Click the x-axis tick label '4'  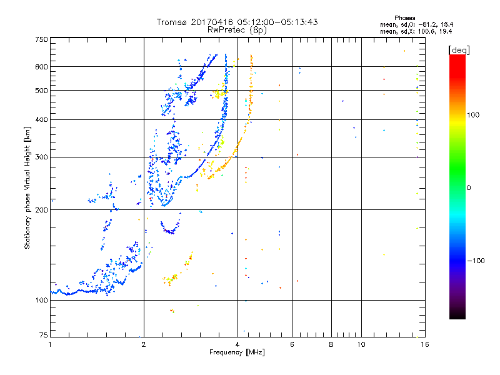(x=237, y=344)
